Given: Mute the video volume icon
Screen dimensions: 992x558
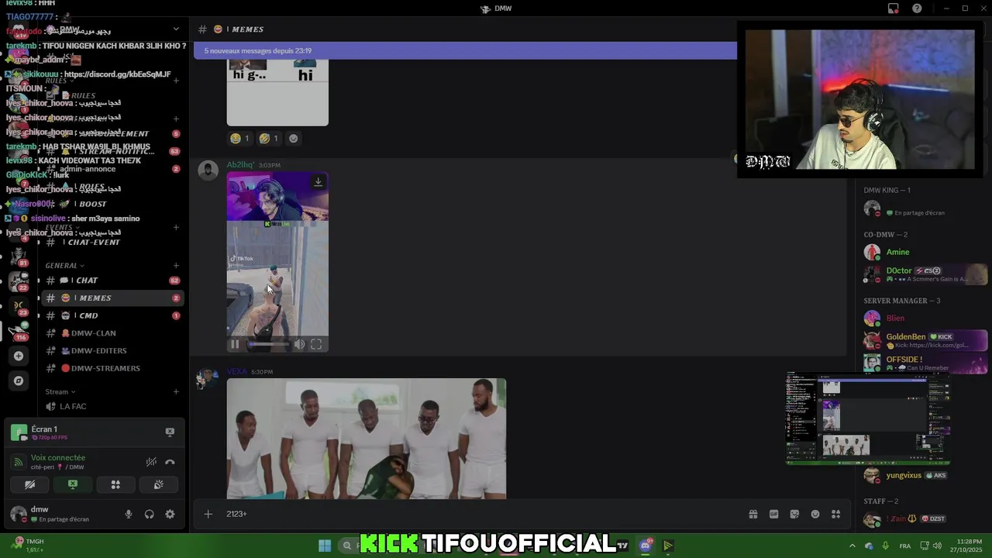Looking at the screenshot, I should coord(299,344).
